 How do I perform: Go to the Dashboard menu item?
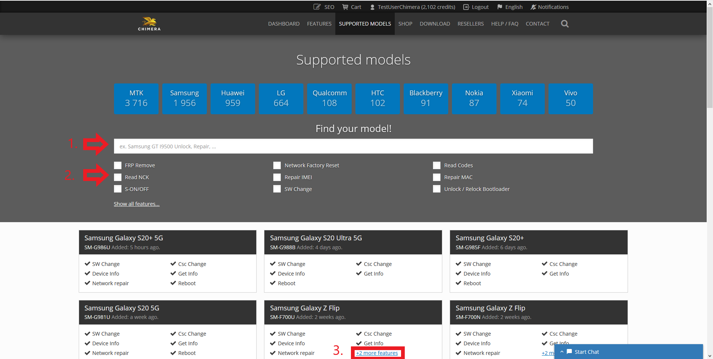tap(284, 24)
